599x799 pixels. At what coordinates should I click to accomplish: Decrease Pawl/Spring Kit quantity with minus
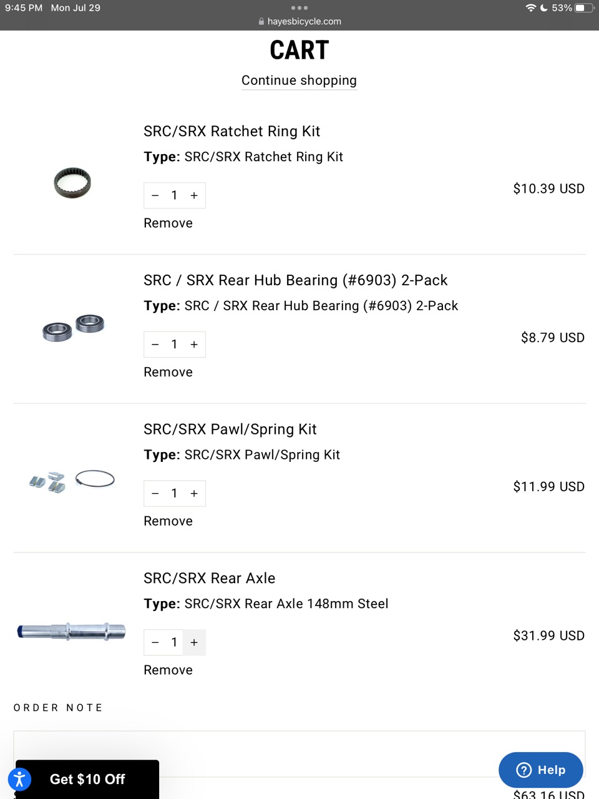(155, 493)
